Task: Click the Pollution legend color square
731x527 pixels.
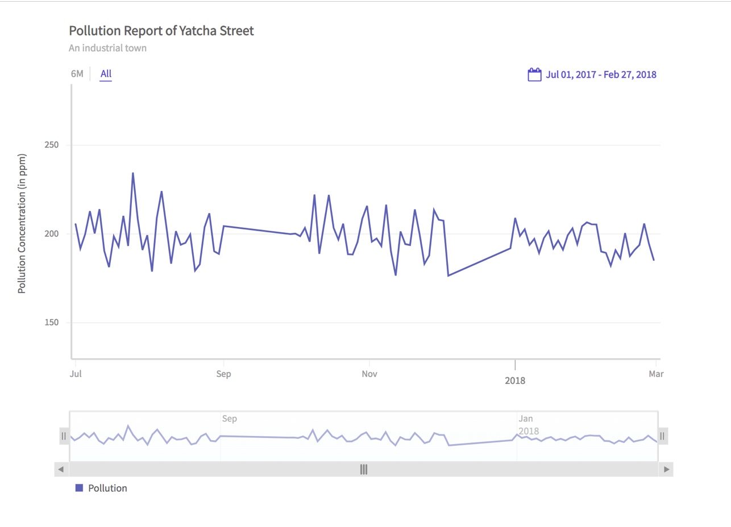Action: [79, 488]
